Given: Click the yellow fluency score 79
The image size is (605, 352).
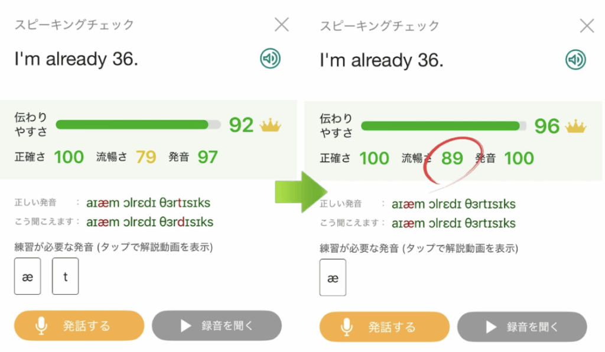Looking at the screenshot, I should coord(146,157).
